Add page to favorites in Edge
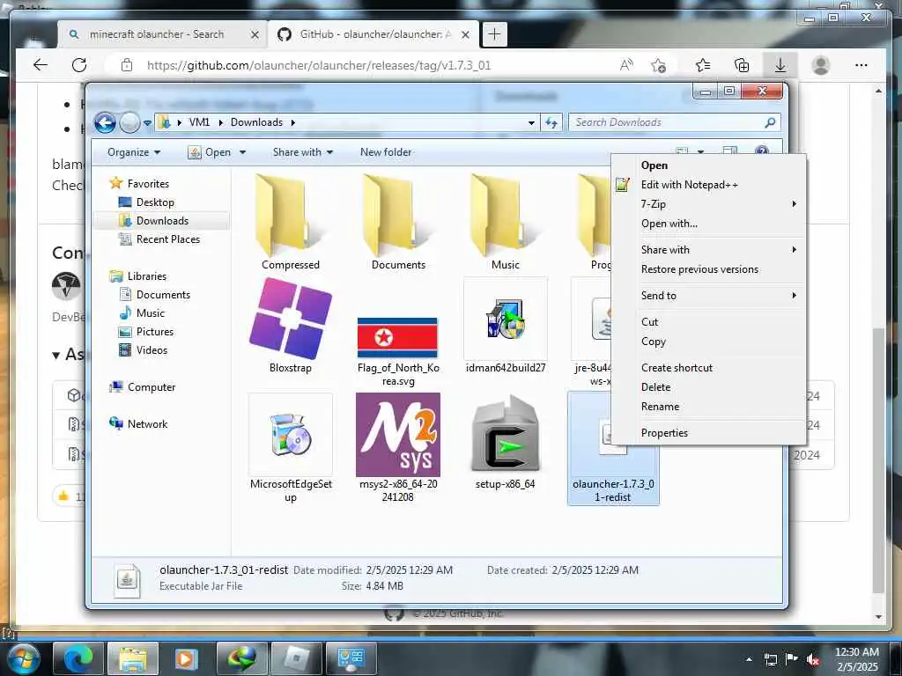Screen dimensions: 902x676 (659, 65)
